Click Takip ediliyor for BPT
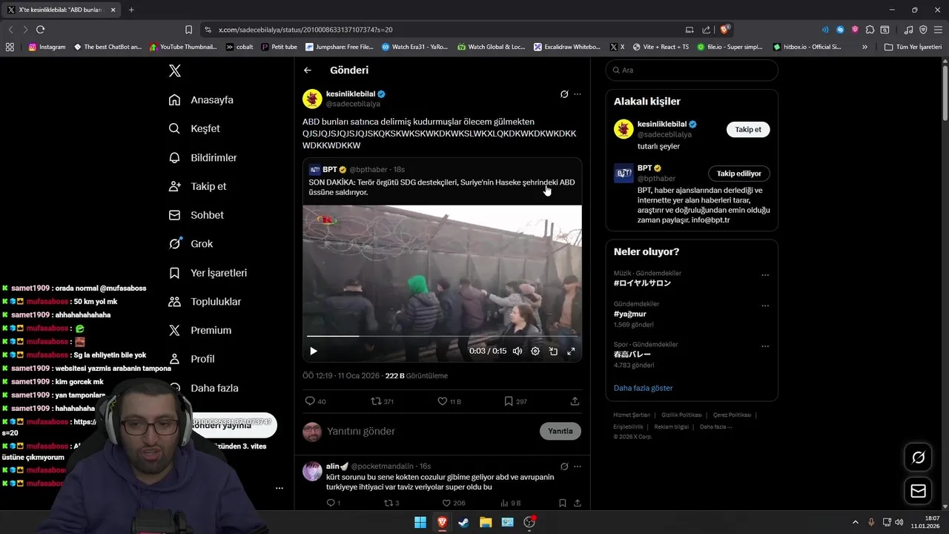 739,174
